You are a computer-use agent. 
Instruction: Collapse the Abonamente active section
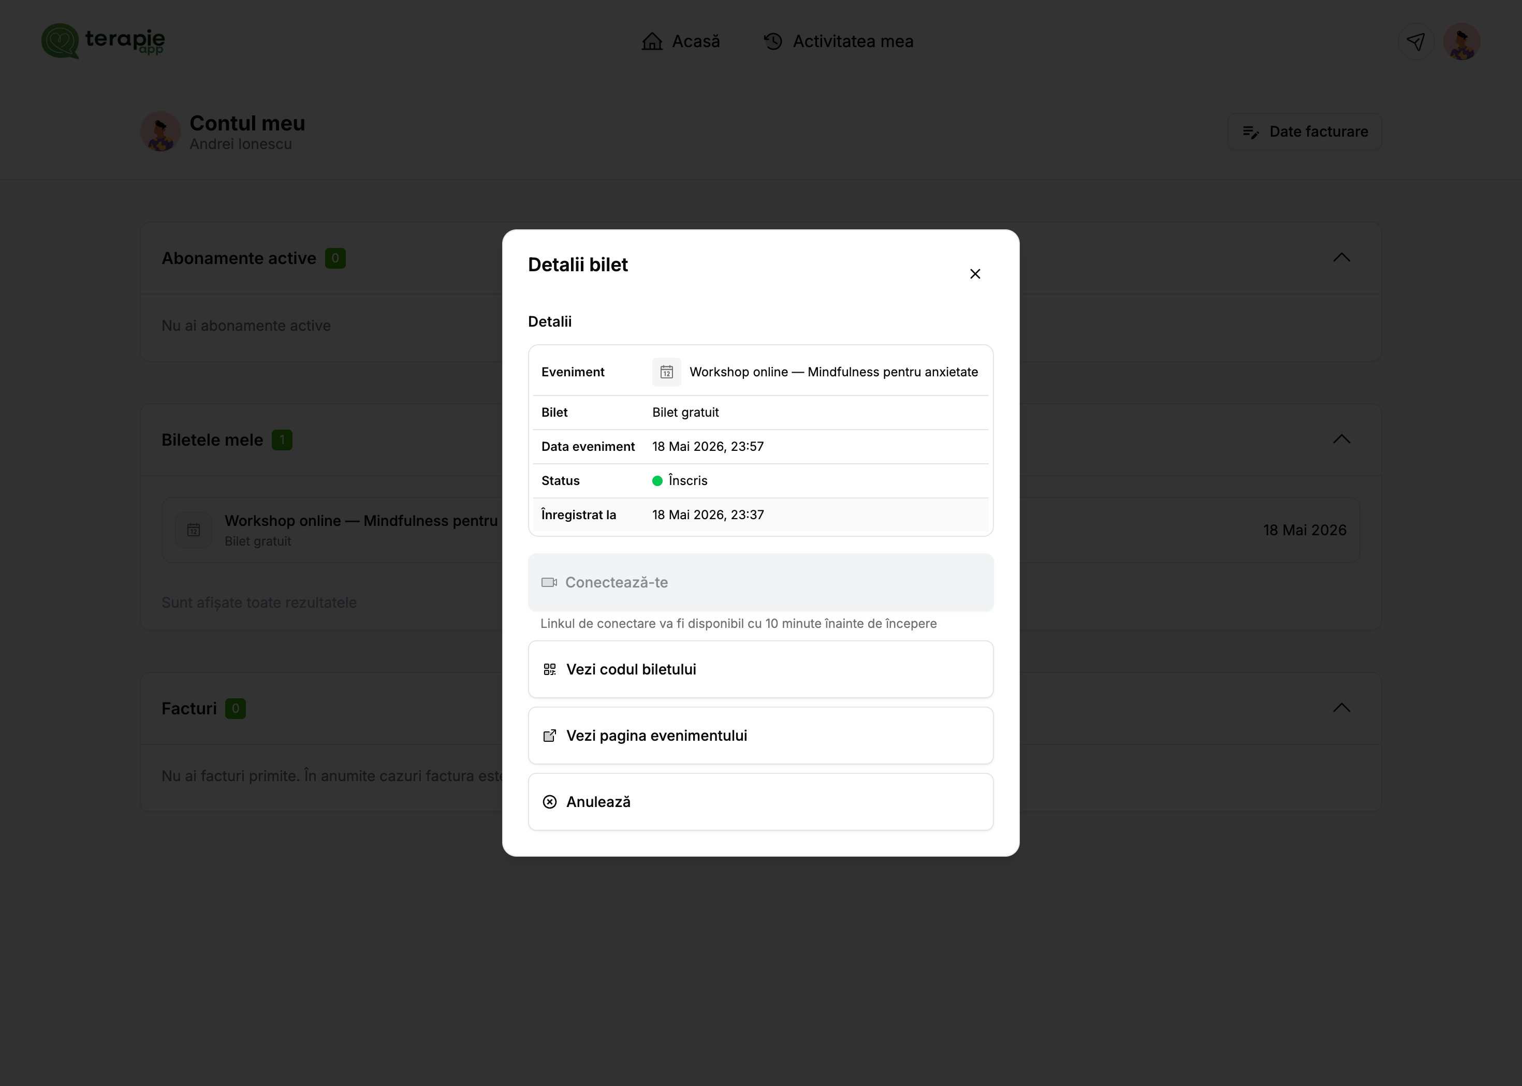(1341, 257)
